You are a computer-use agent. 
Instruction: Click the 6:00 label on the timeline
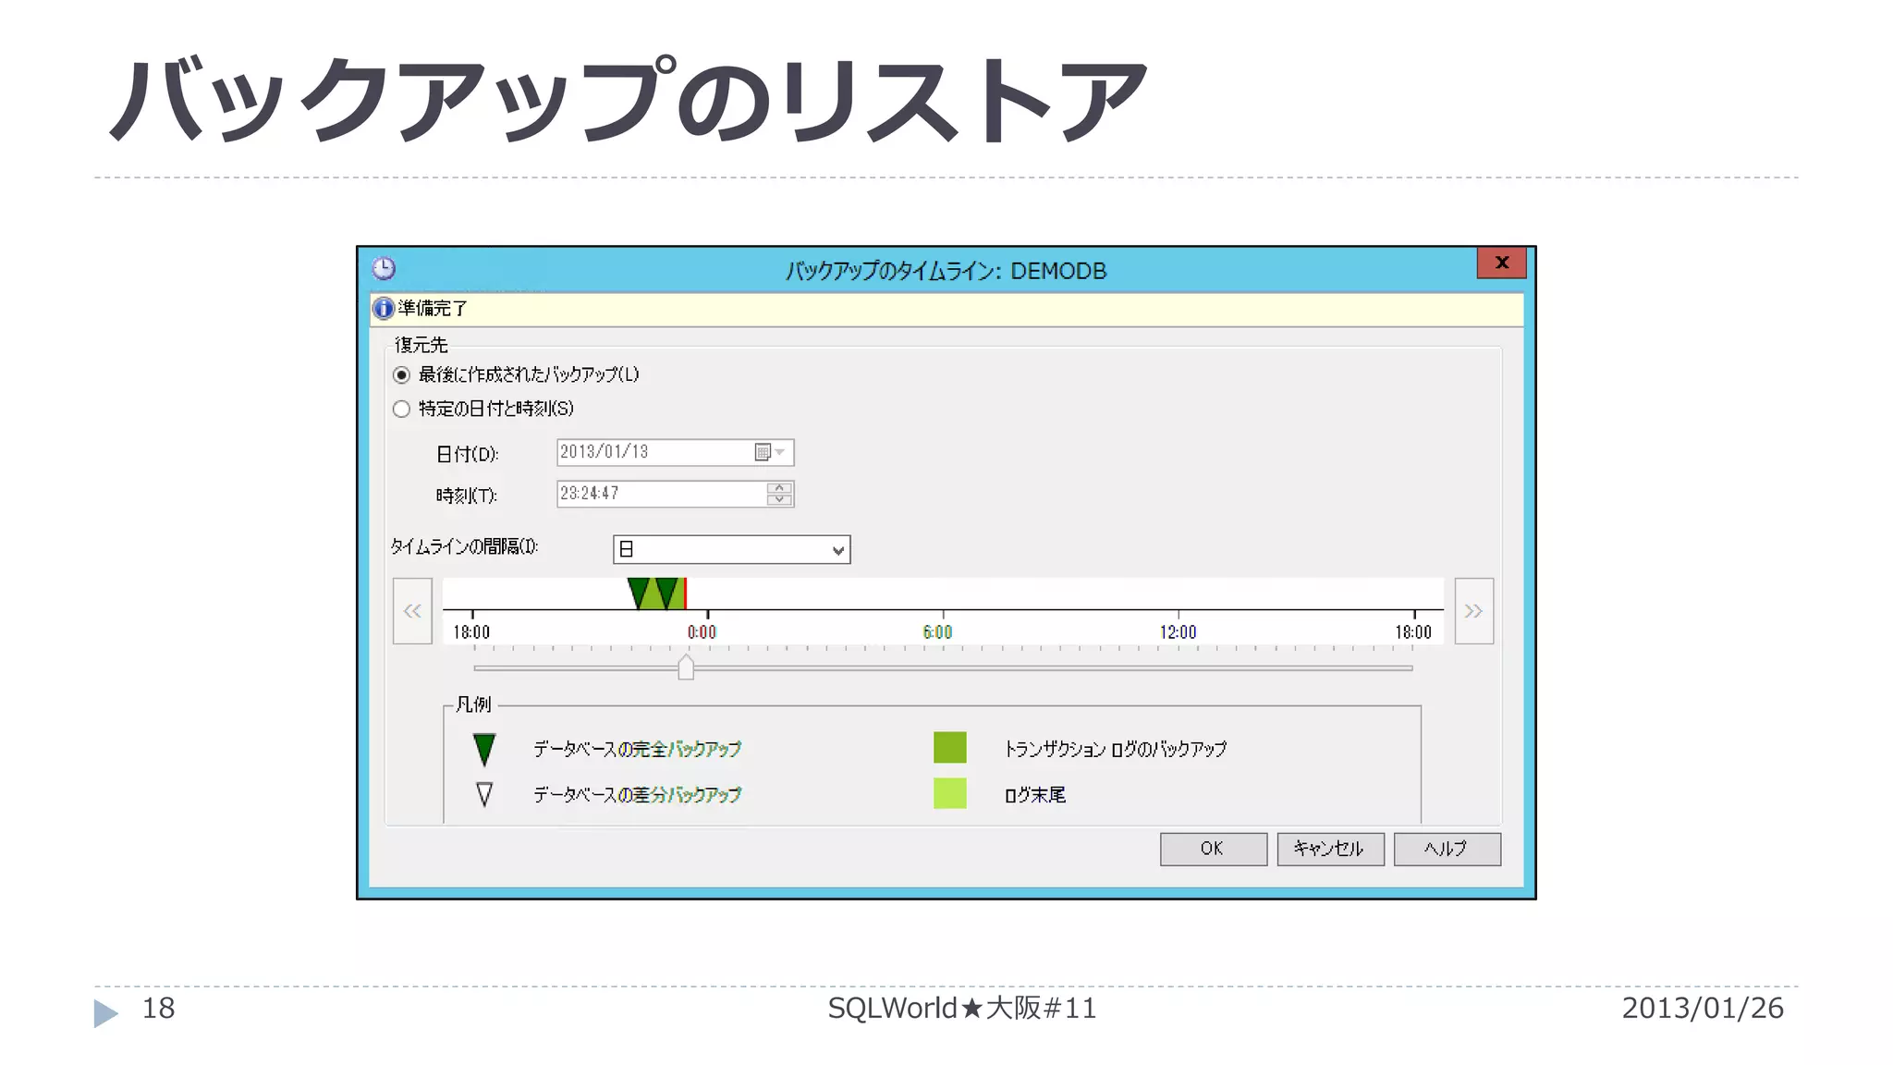pos(937,632)
